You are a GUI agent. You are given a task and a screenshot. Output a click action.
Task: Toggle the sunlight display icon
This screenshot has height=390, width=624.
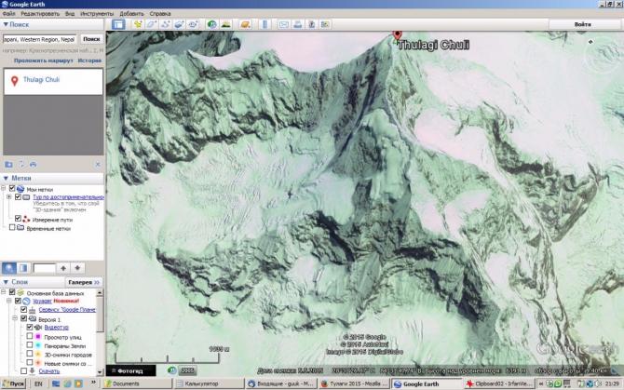(x=225, y=24)
